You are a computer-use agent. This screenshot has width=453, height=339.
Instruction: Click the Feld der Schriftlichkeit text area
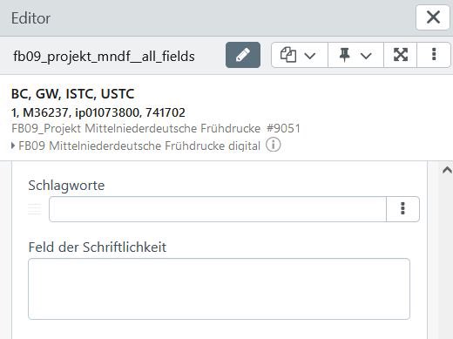pyautogui.click(x=219, y=289)
